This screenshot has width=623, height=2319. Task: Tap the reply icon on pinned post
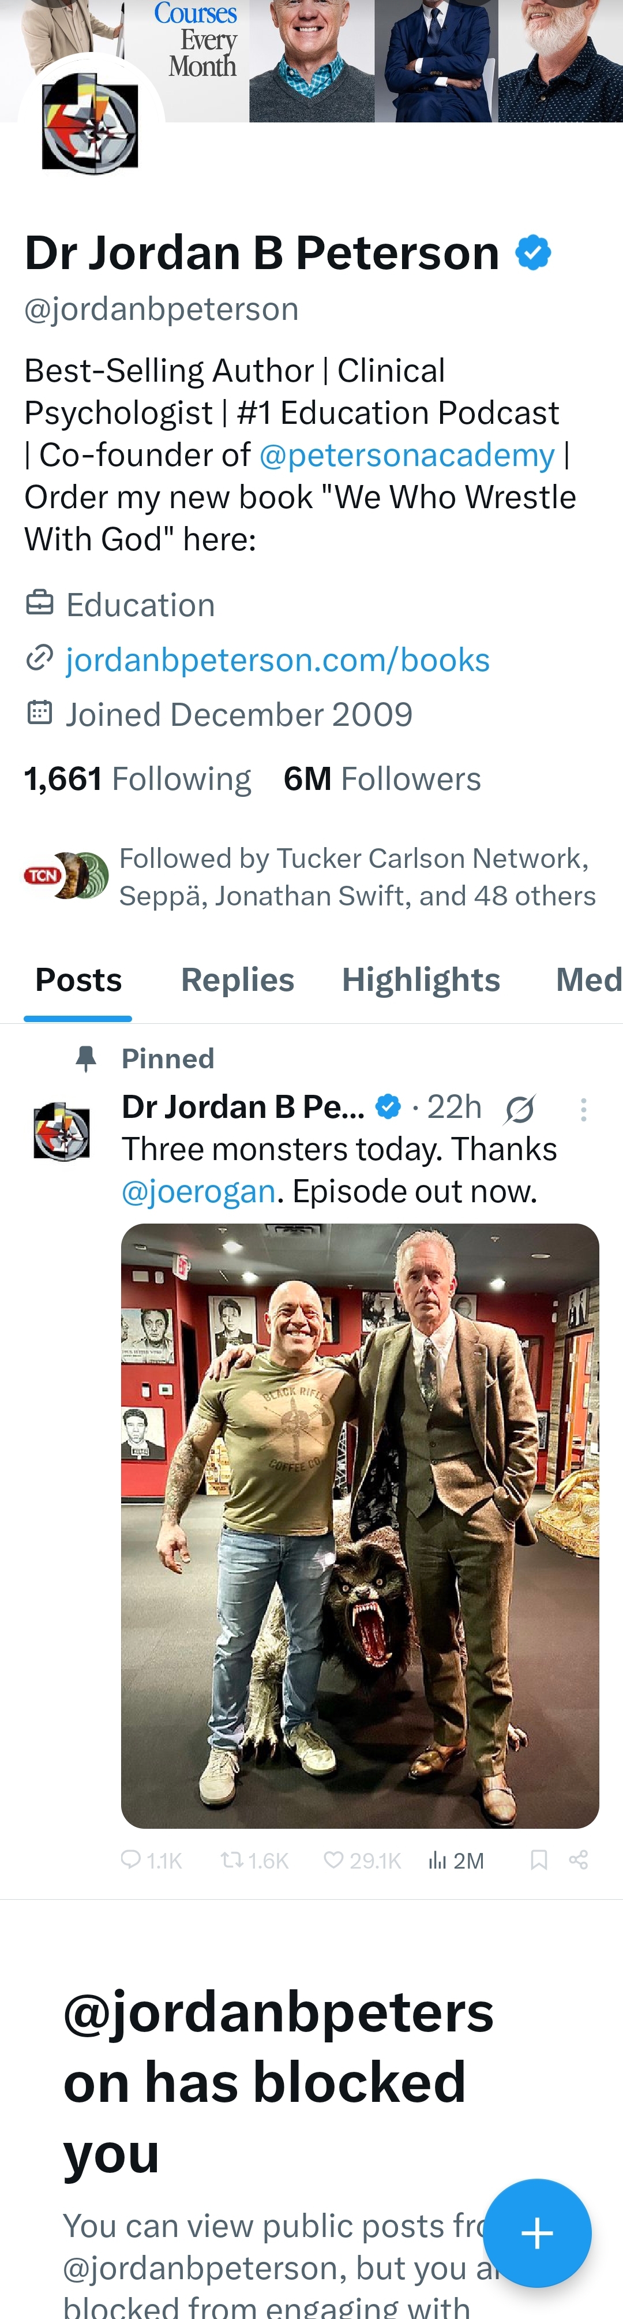(x=132, y=1860)
